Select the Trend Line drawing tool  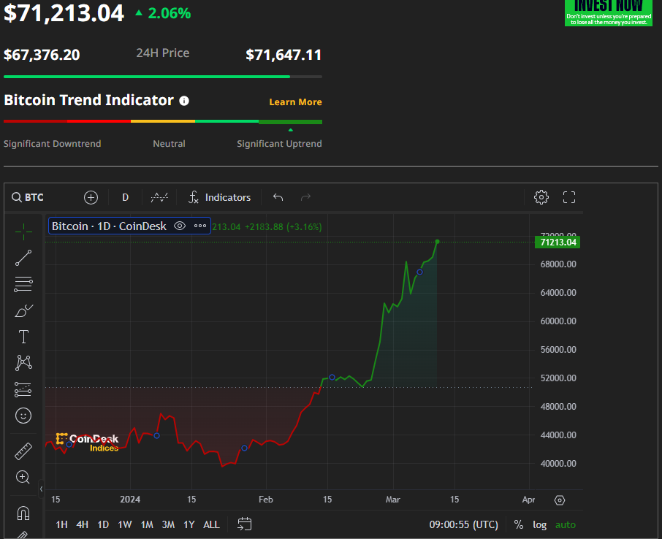click(23, 258)
